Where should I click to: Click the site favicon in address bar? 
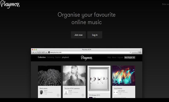pyautogui.click(x=49, y=52)
